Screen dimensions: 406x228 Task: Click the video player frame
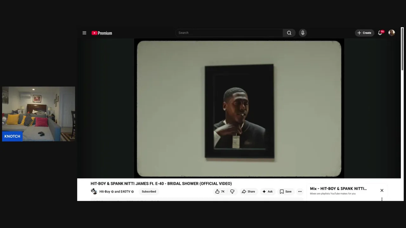click(x=239, y=109)
